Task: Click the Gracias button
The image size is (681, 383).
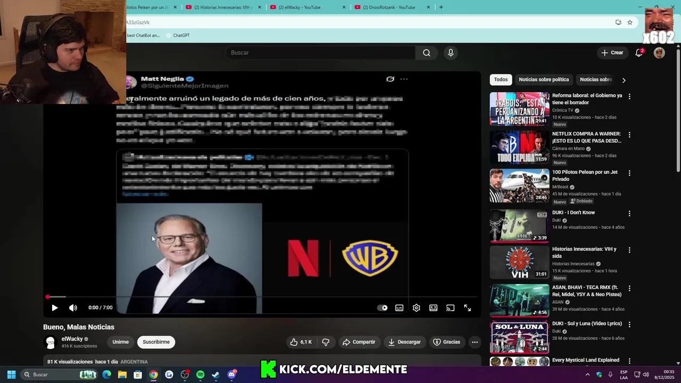Action: (x=446, y=342)
